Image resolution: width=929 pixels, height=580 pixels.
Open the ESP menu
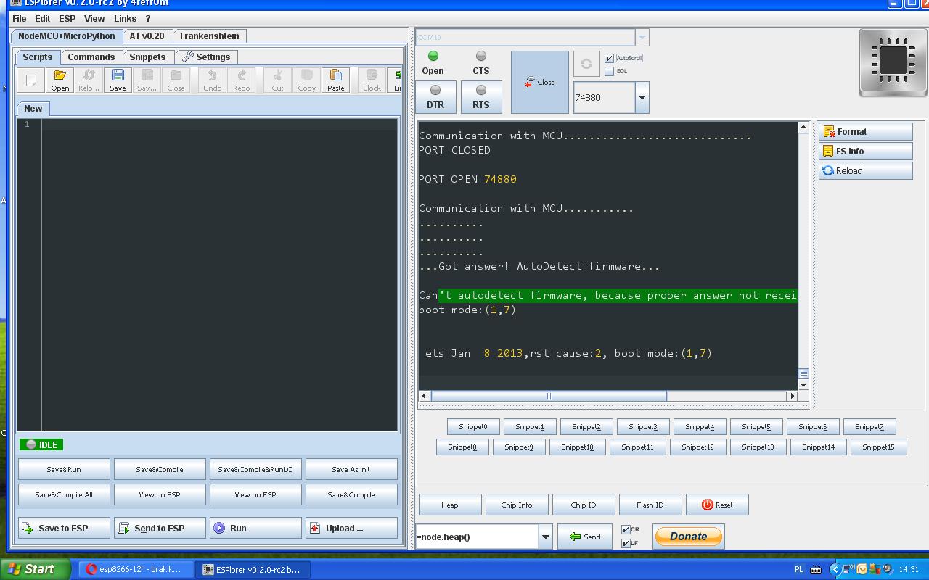coord(67,18)
